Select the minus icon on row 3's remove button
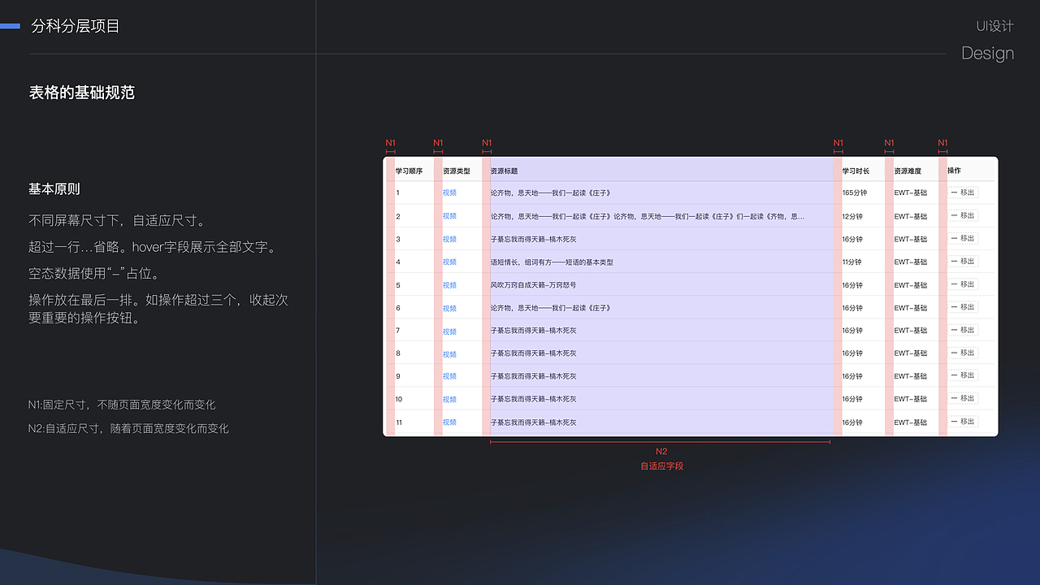1040x585 pixels. 955,239
